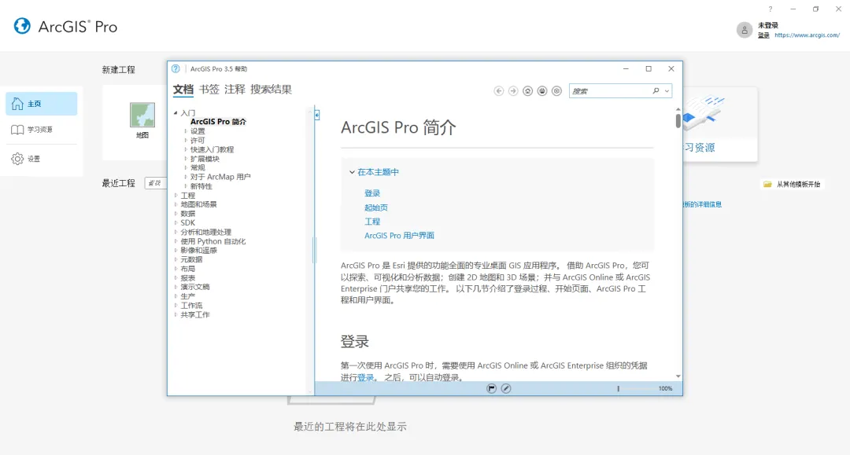Select 影像和遥感 tree item

[198, 251]
